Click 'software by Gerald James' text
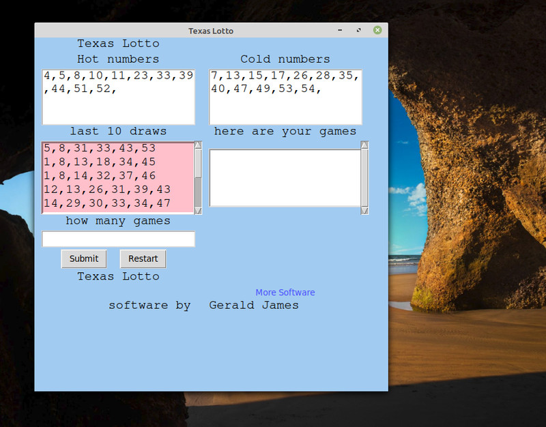The height and width of the screenshot is (427, 546). pyautogui.click(x=203, y=306)
